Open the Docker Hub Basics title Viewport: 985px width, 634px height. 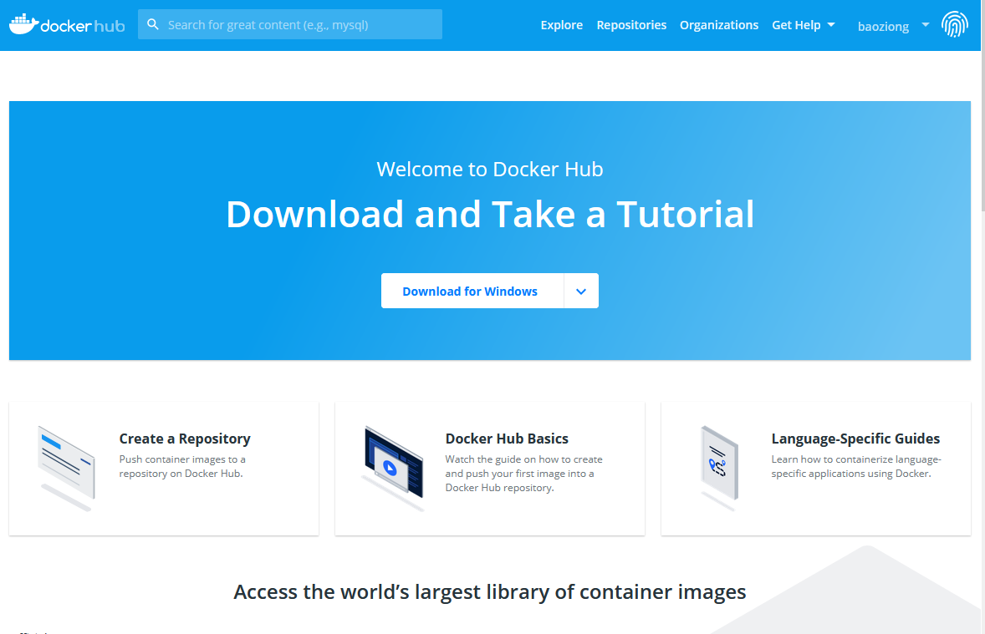click(507, 439)
